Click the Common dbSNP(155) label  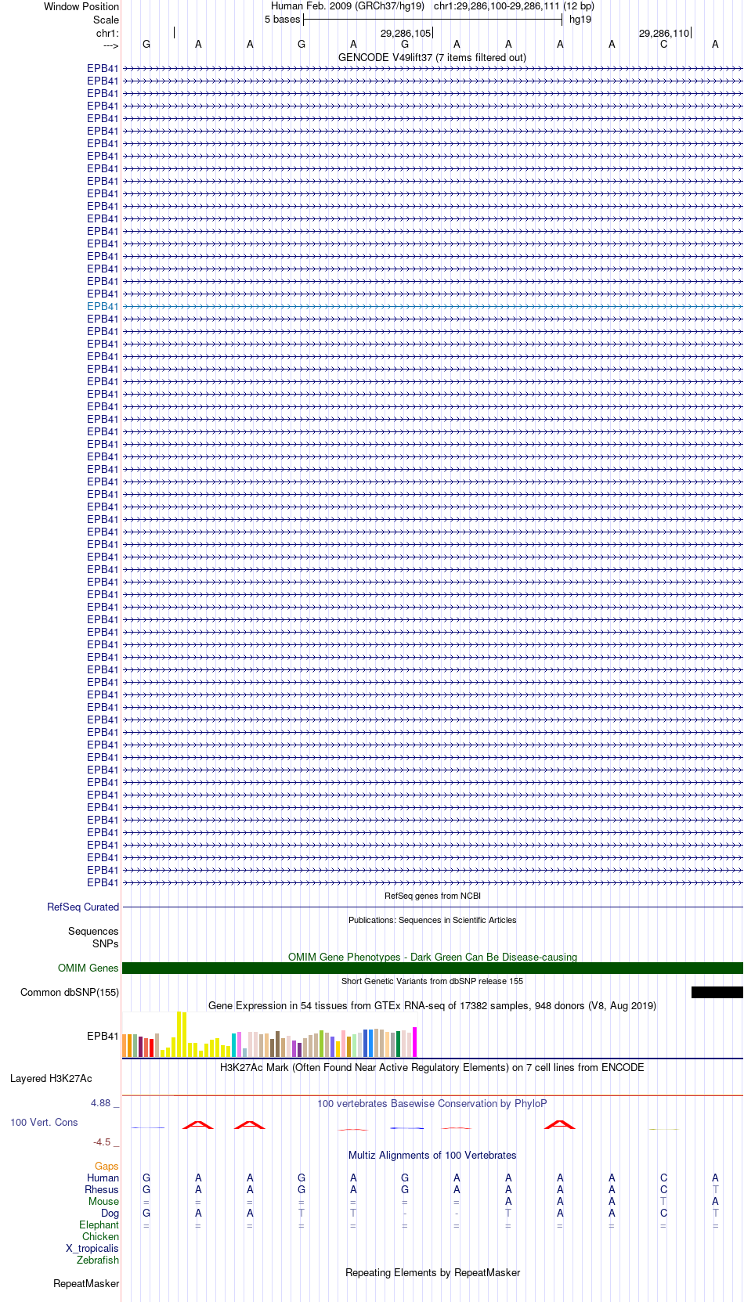click(x=70, y=993)
